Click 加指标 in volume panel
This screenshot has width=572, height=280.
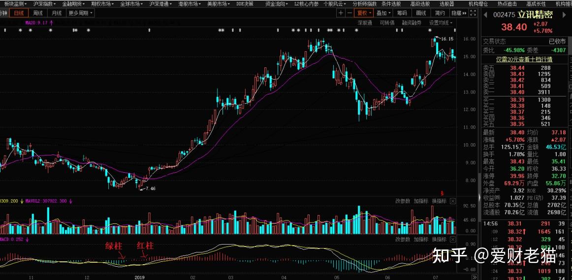click(421, 201)
